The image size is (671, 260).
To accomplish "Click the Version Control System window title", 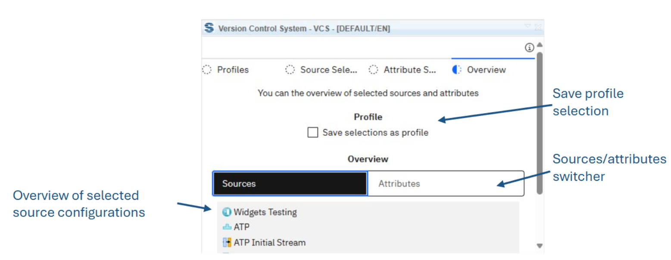I will (x=304, y=28).
